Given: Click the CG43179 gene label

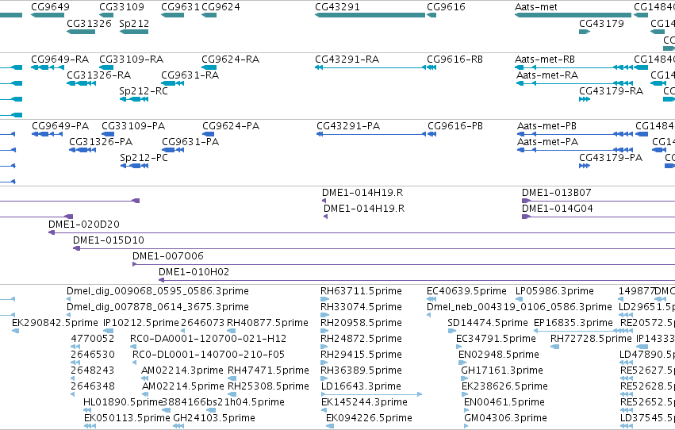Looking at the screenshot, I should coord(601,23).
